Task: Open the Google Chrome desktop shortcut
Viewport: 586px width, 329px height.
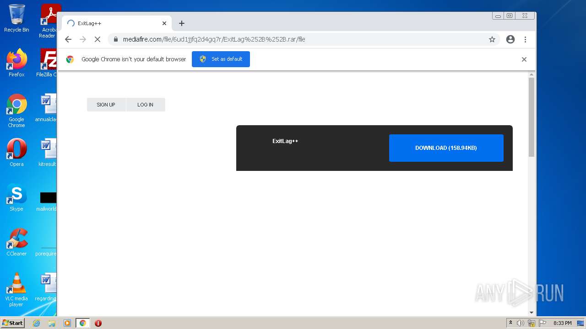Action: 16,111
